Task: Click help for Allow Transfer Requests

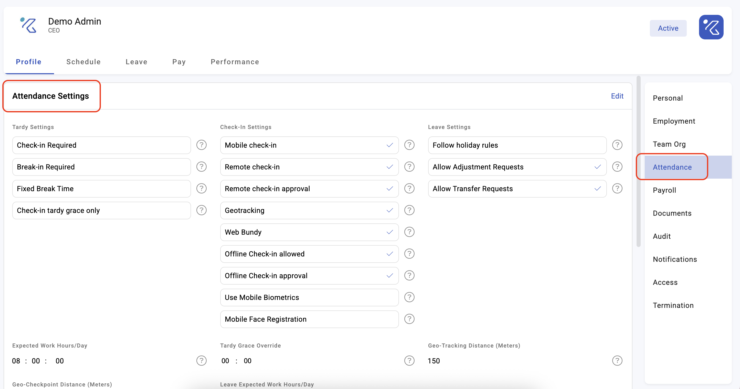Action: [617, 189]
